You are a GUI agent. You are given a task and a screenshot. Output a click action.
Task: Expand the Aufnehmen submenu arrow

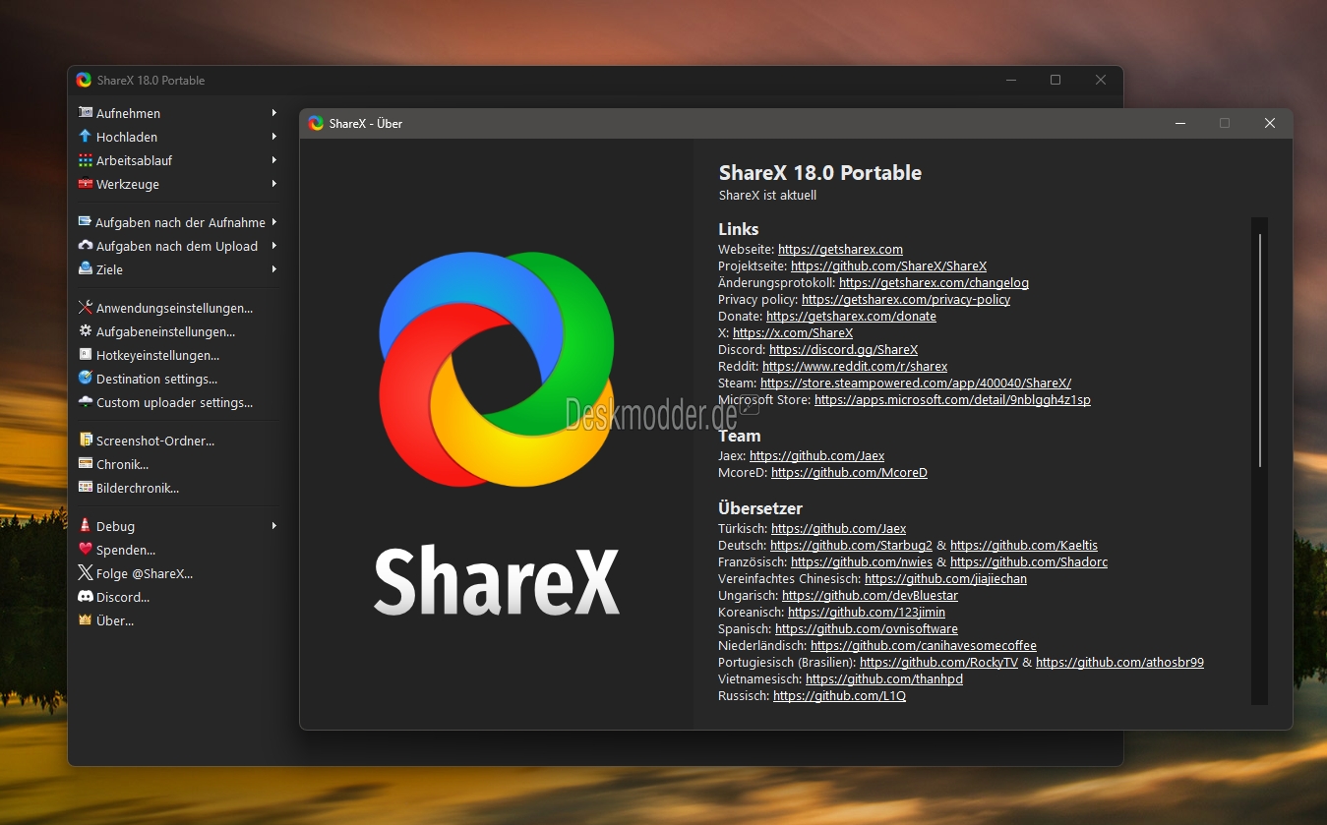(274, 113)
